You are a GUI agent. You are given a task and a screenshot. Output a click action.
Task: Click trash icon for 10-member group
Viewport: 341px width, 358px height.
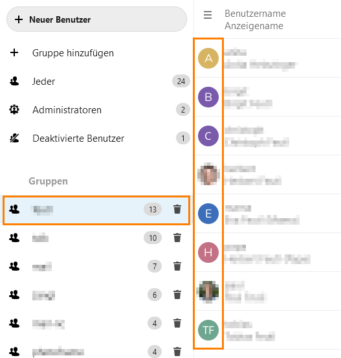(177, 238)
